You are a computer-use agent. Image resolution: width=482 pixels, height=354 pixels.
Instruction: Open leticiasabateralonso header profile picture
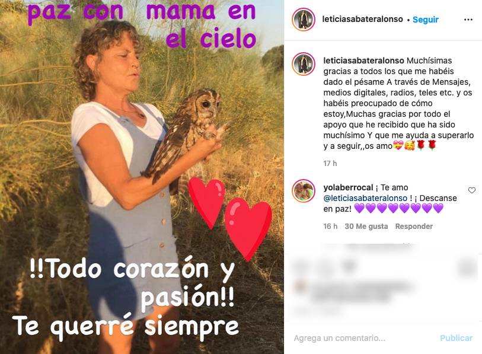point(304,20)
